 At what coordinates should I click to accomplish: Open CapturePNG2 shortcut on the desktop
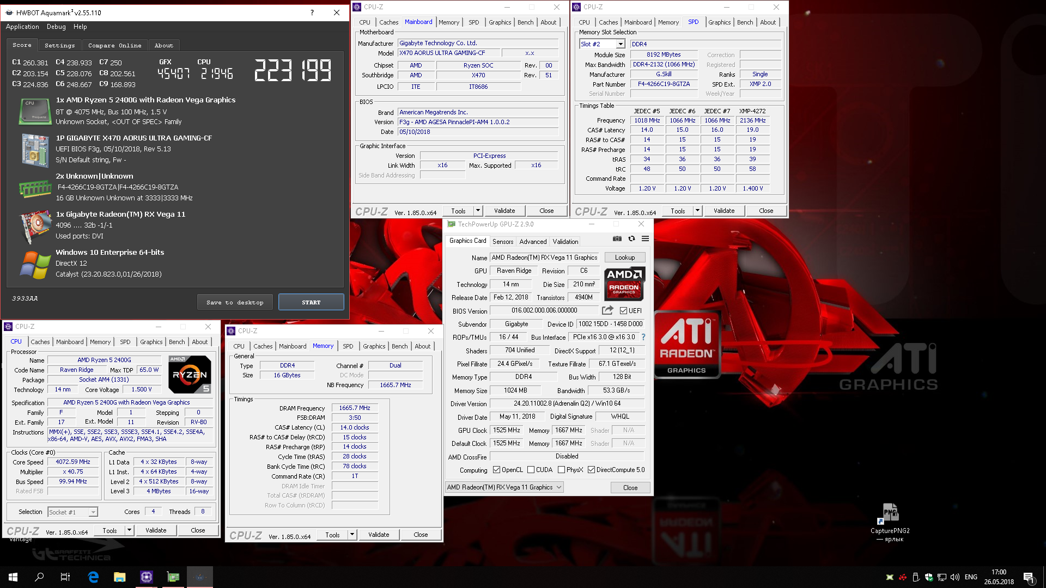[890, 523]
